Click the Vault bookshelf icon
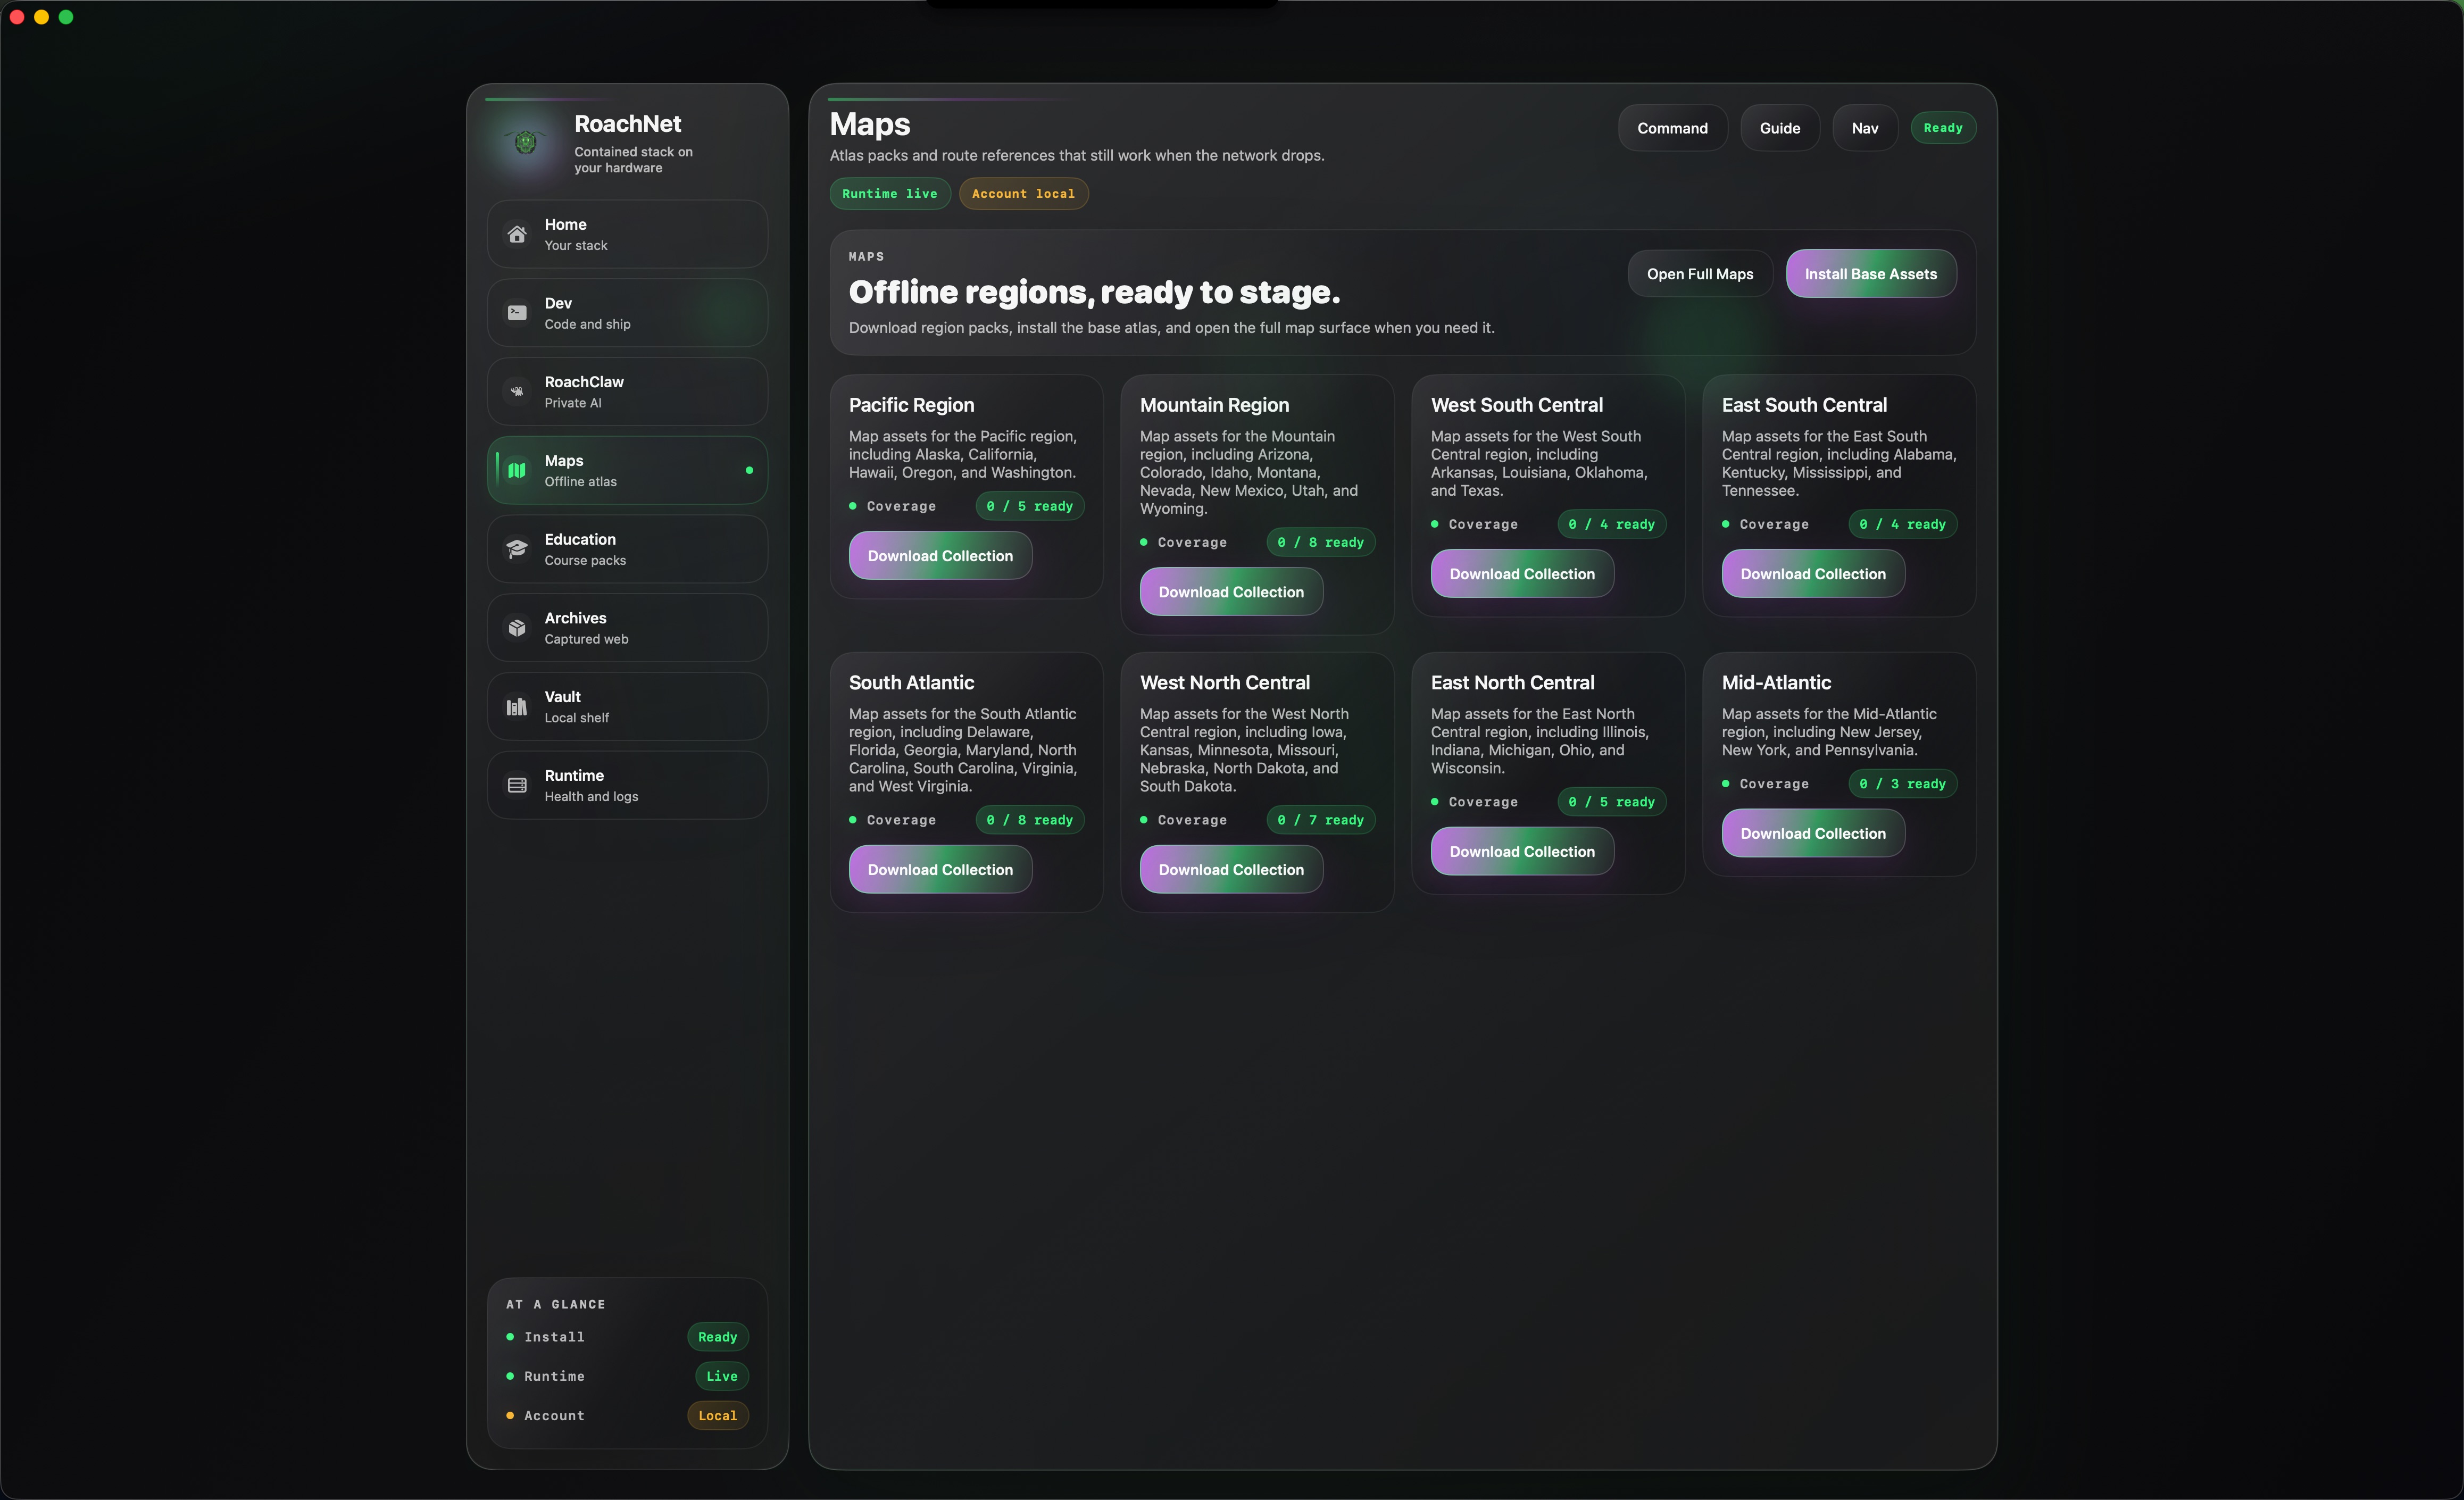 click(517, 707)
